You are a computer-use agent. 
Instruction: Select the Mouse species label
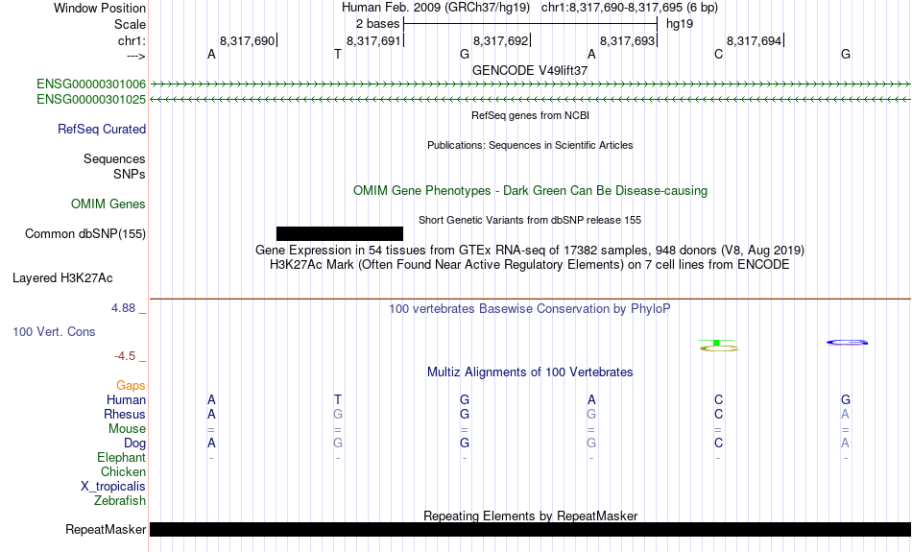127,429
